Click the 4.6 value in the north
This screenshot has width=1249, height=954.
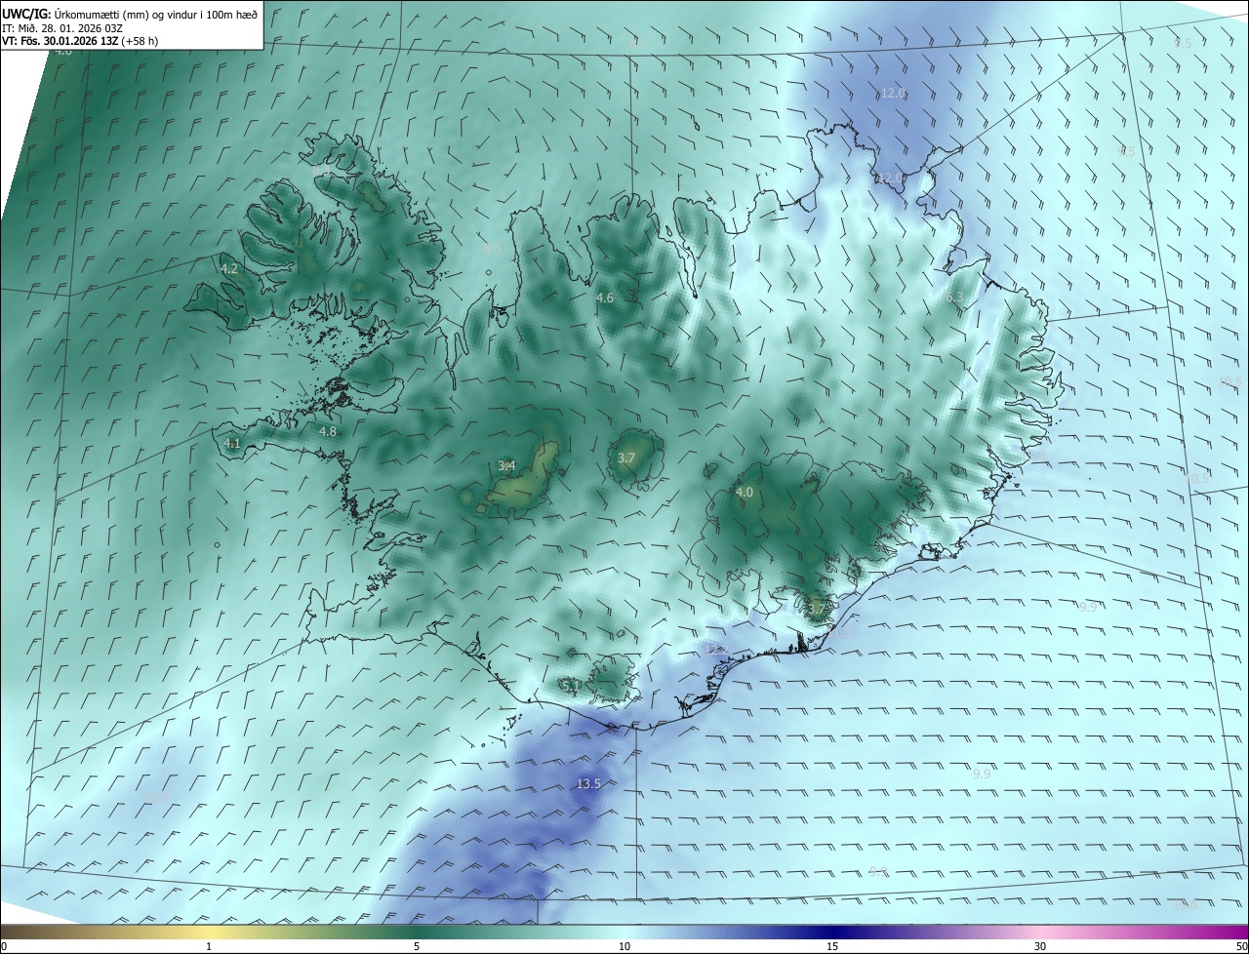pos(605,298)
